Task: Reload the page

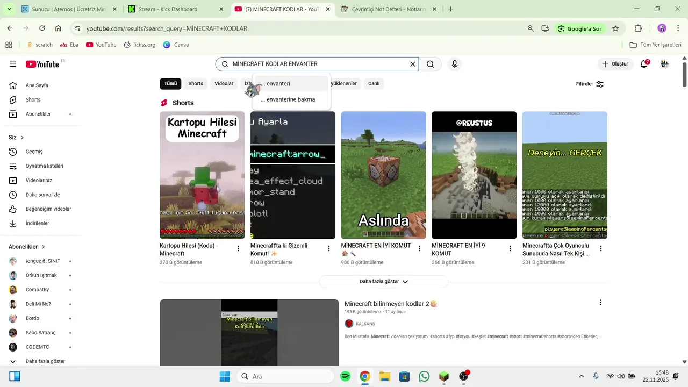Action: (x=42, y=28)
